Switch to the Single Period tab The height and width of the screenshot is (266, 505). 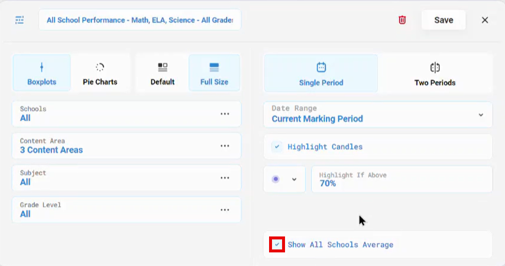[x=321, y=74]
